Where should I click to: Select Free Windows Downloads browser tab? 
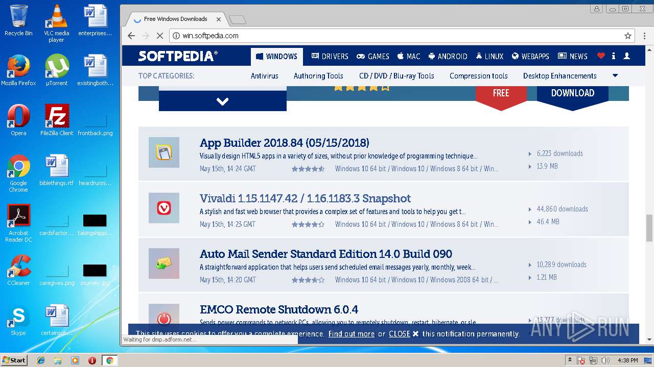[176, 19]
